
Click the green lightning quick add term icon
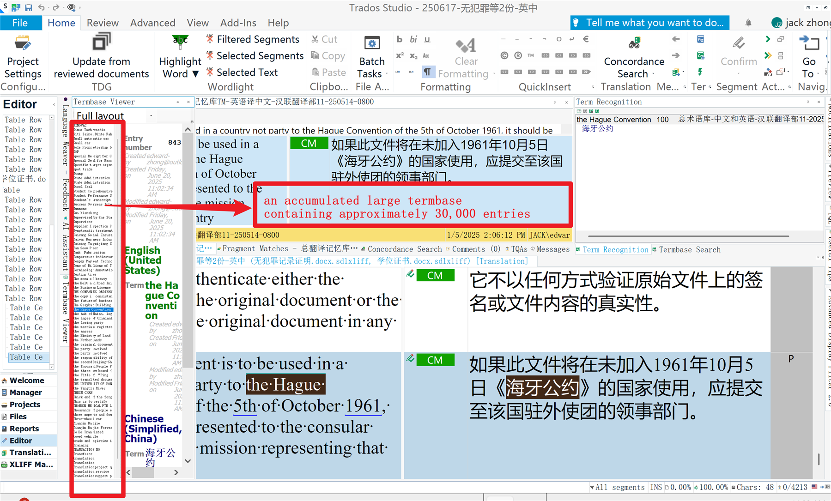click(x=701, y=72)
